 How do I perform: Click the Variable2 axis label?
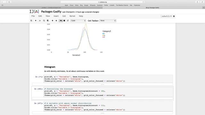(76, 55)
